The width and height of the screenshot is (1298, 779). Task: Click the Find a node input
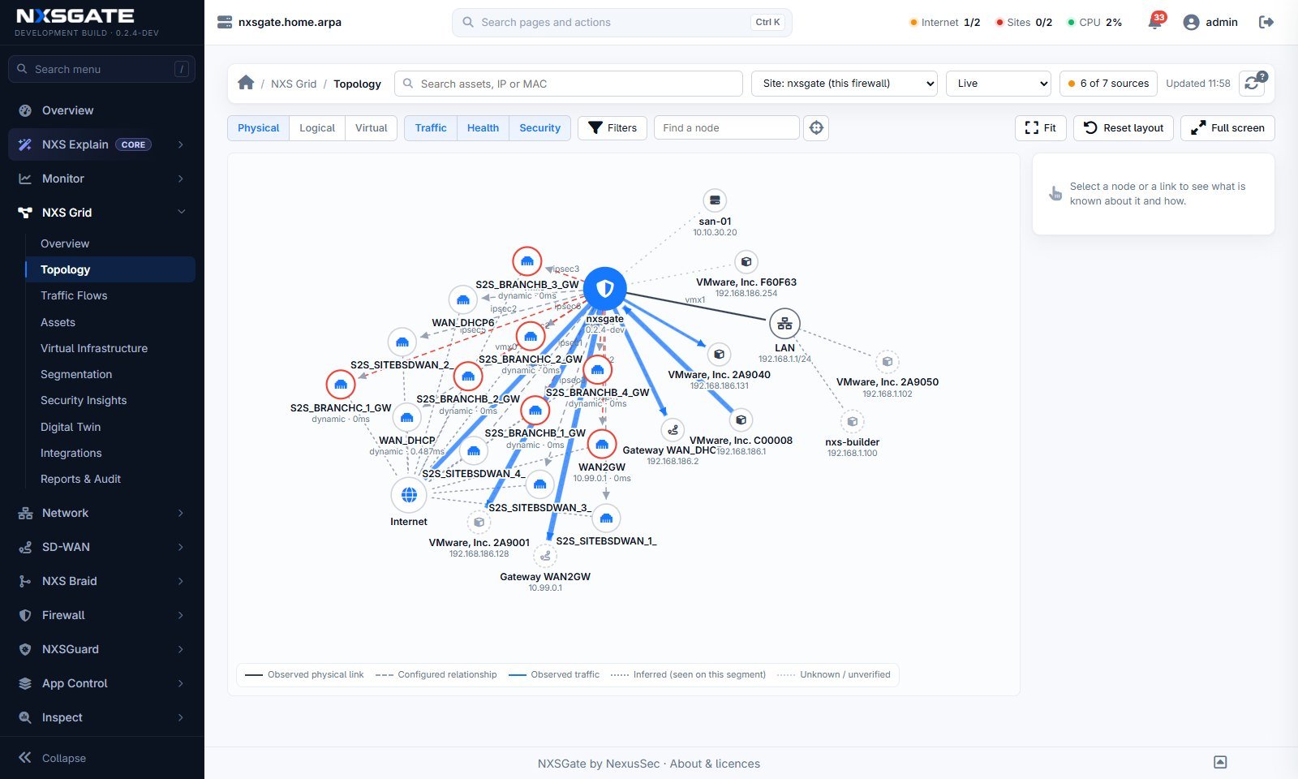point(727,128)
